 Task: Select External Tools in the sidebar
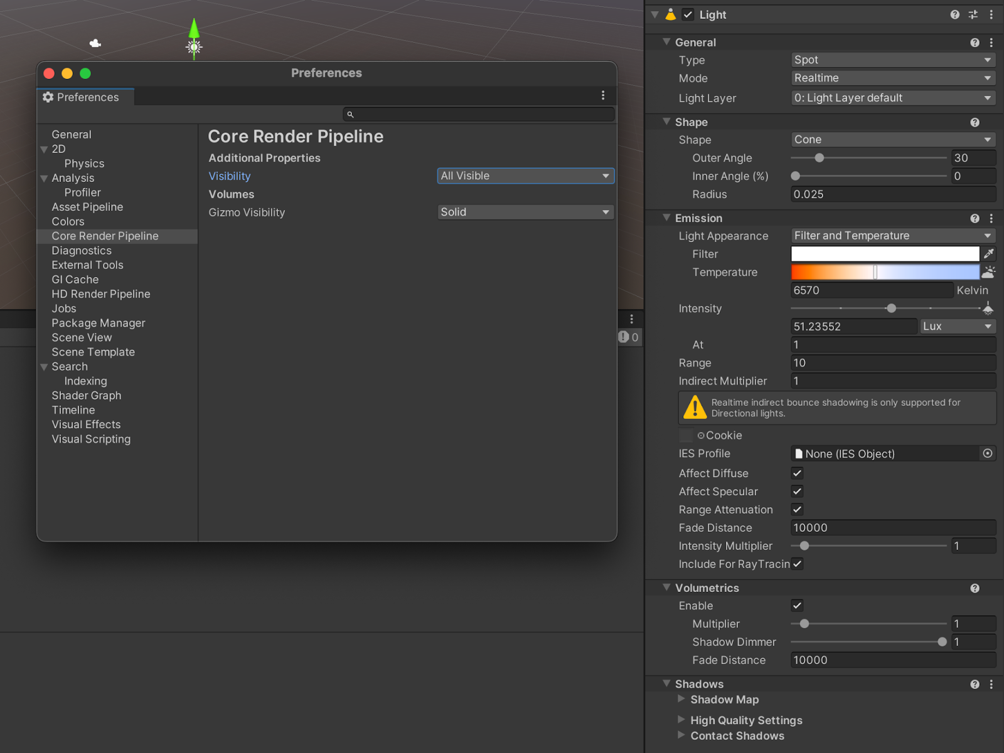pyautogui.click(x=87, y=265)
